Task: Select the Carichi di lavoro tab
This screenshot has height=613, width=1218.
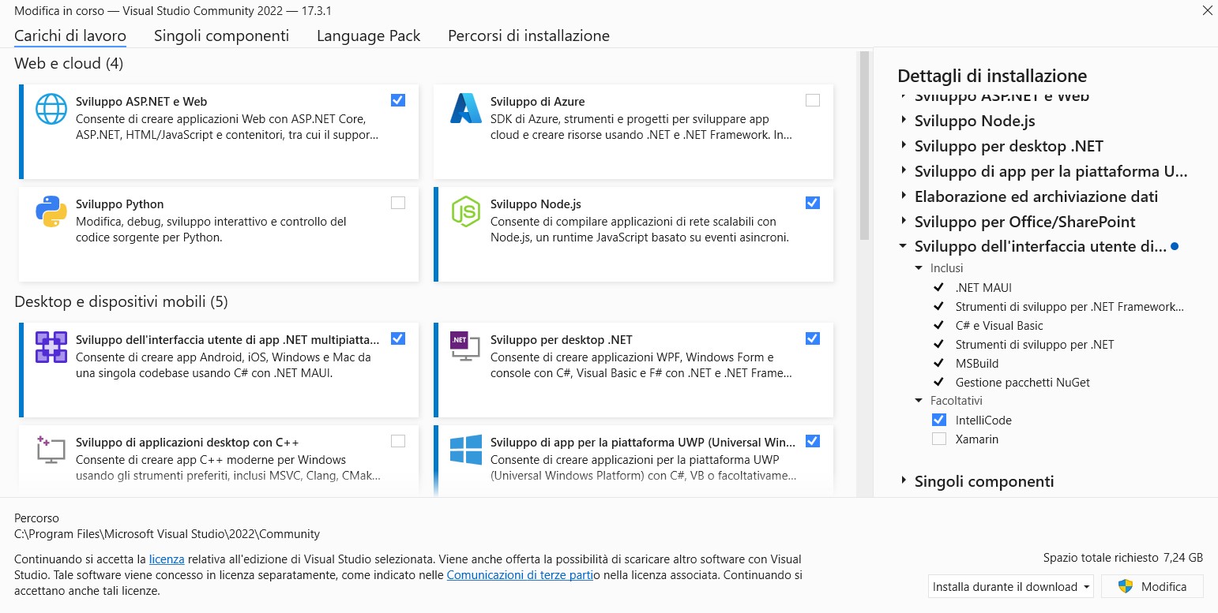Action: tap(70, 36)
